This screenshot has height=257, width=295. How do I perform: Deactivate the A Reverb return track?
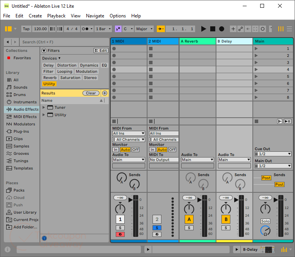189,219
